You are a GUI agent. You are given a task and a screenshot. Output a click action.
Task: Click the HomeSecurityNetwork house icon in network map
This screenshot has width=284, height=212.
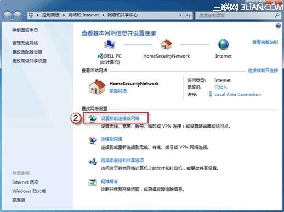tap(166, 44)
